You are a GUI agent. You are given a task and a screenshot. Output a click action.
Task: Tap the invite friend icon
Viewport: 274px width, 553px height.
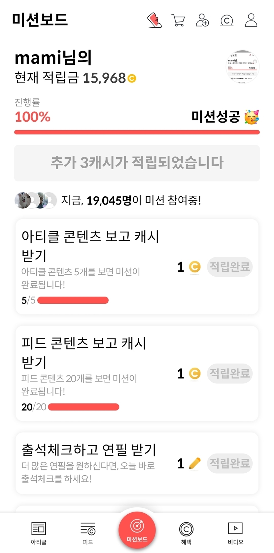point(202,20)
